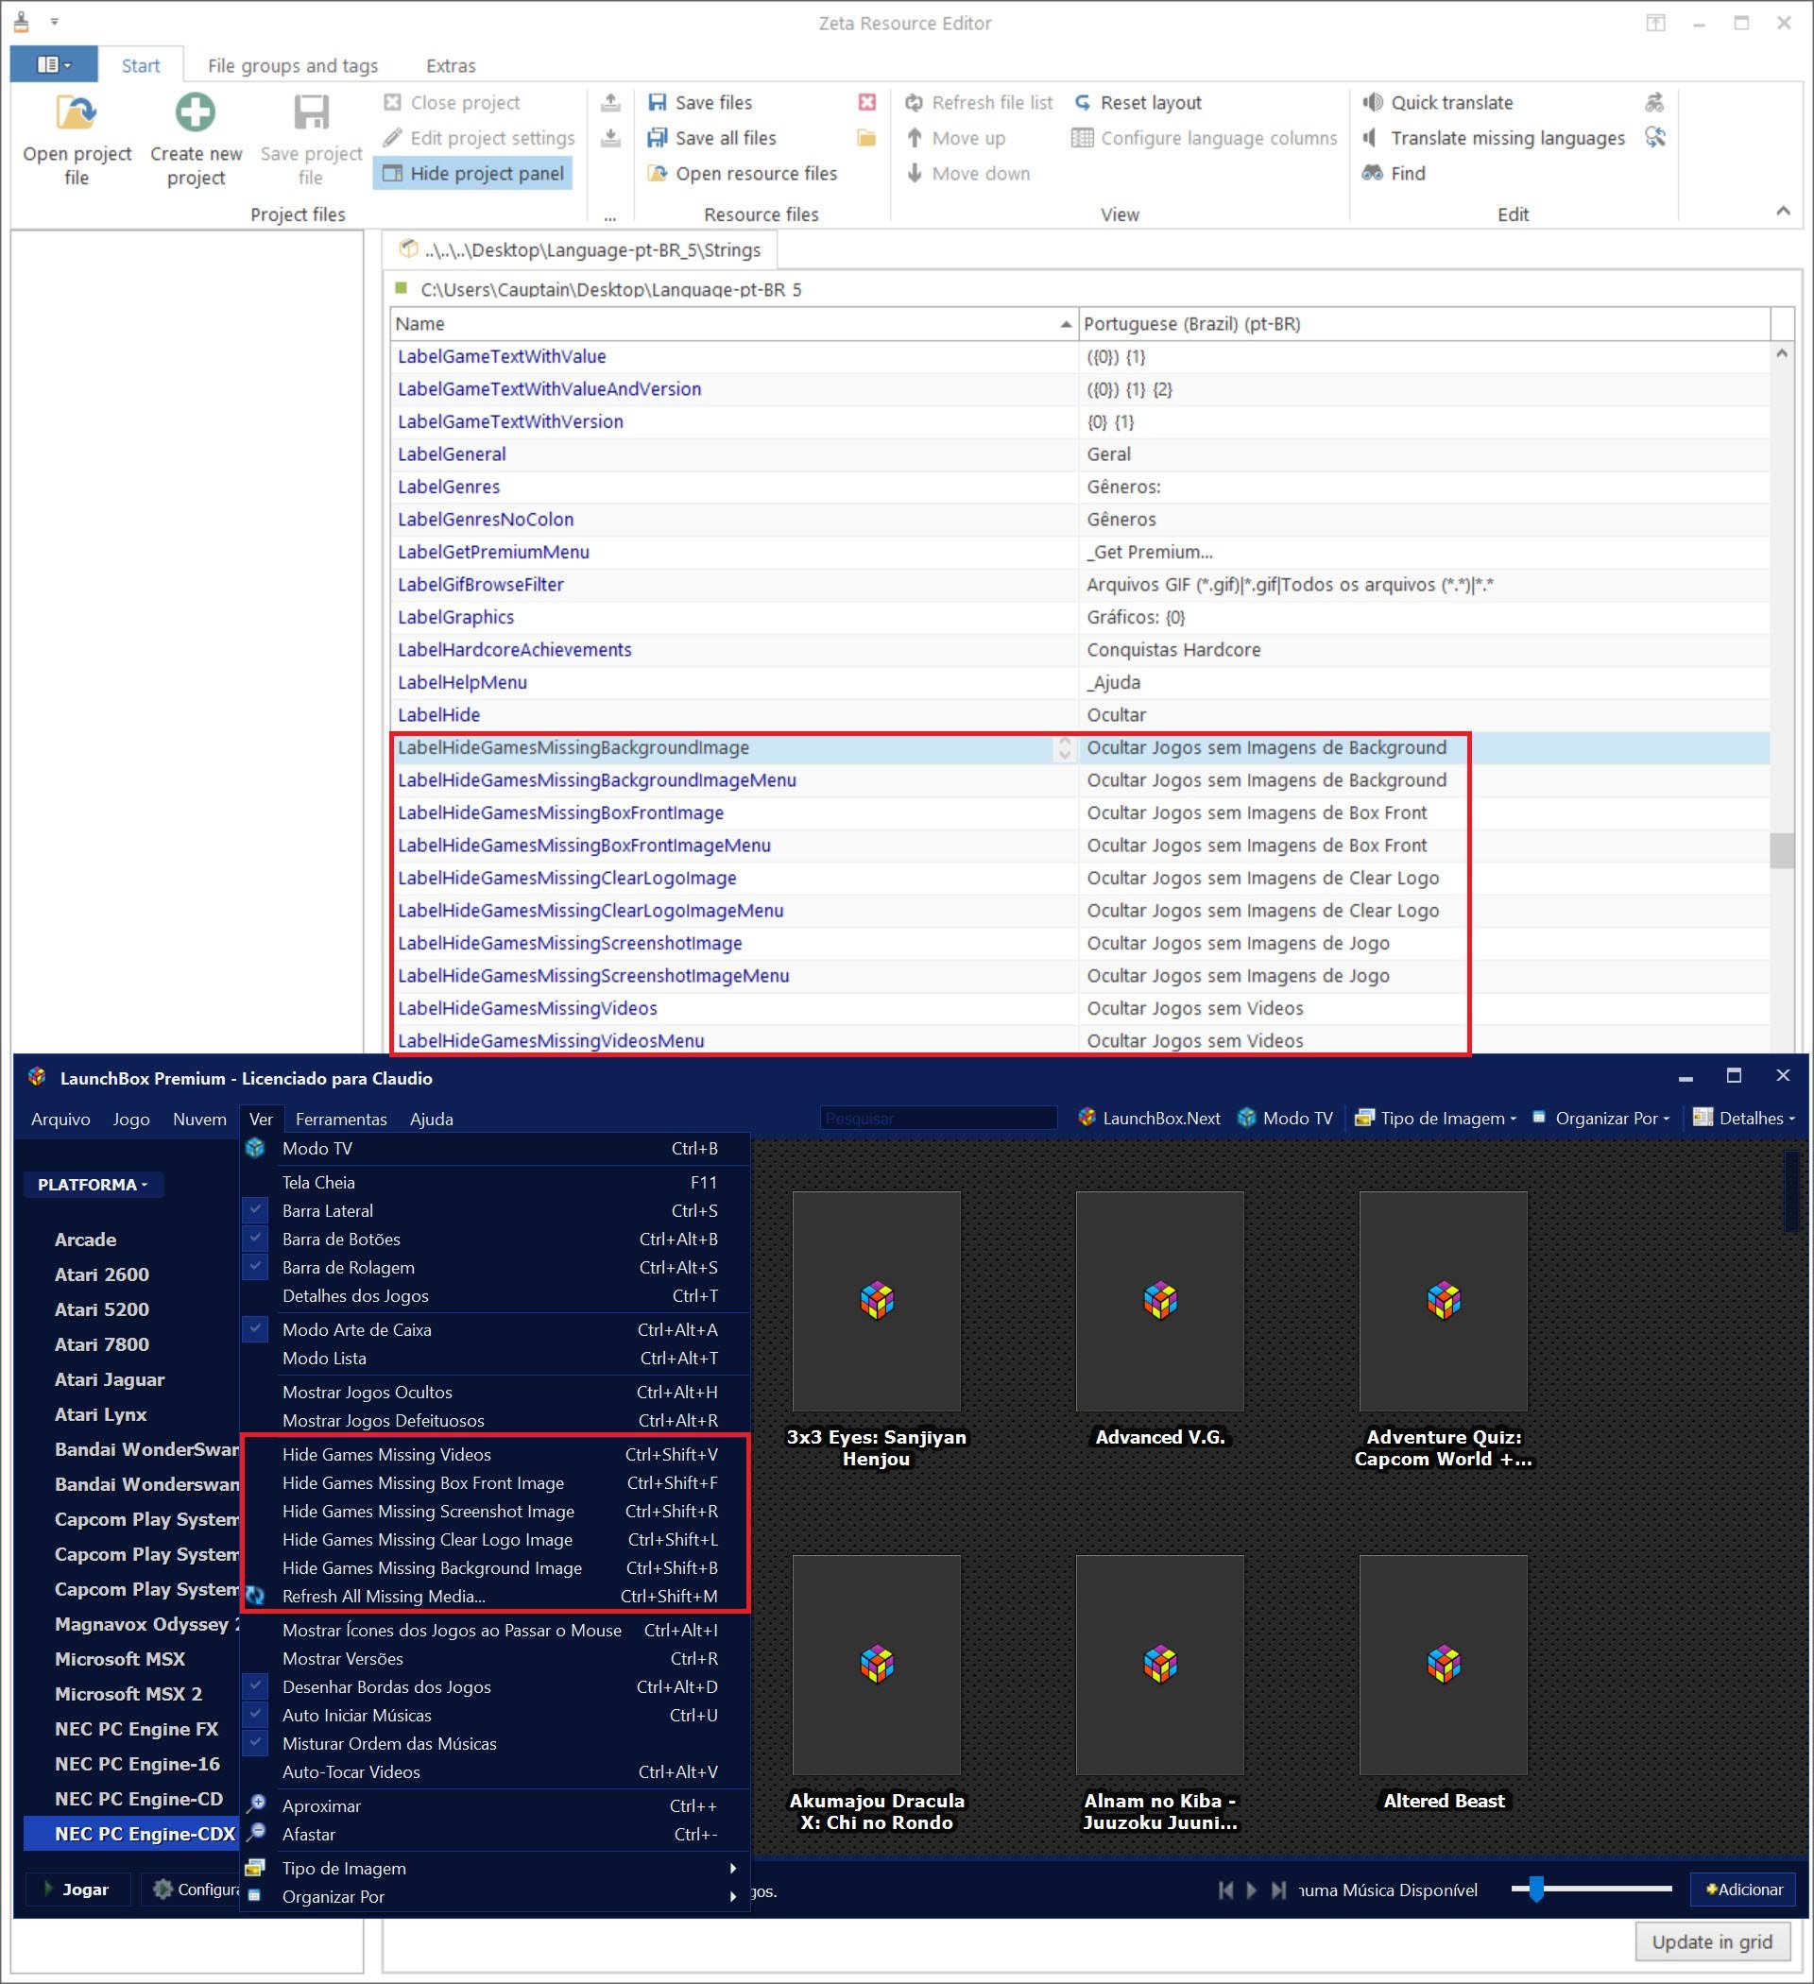Sort by the Name column header
This screenshot has height=1984, width=1814.
click(x=732, y=324)
